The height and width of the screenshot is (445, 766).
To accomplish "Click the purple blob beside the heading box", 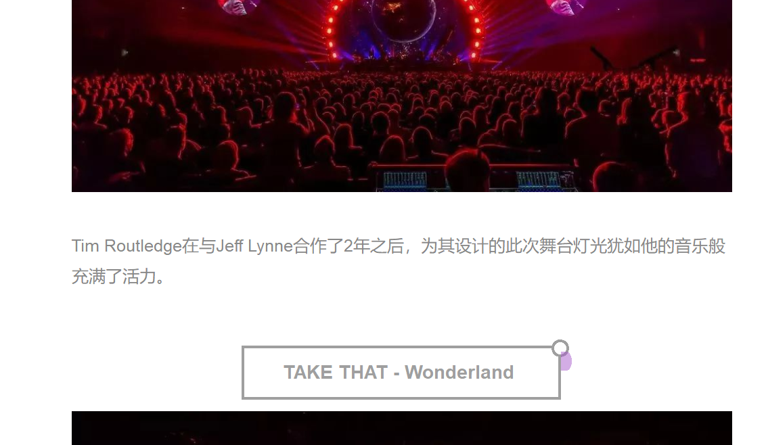I will point(566,361).
